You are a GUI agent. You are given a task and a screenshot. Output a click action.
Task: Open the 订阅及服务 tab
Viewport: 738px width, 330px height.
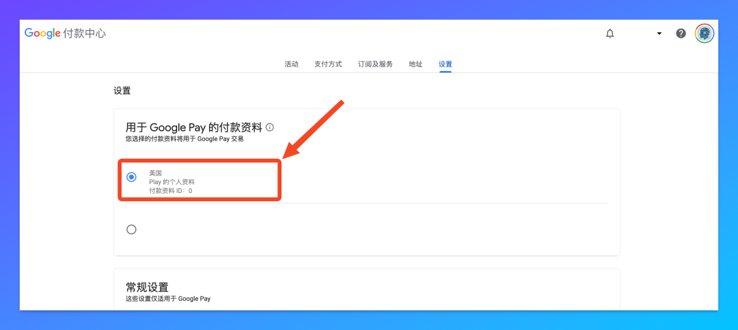[x=375, y=64]
